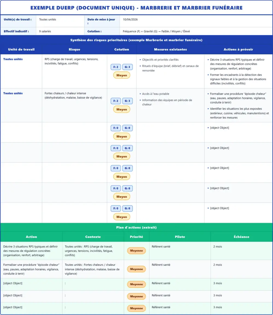Image resolution: width=273 pixels, height=315 pixels.
Task: Select the 'Échéance' column header
Action: [242, 237]
